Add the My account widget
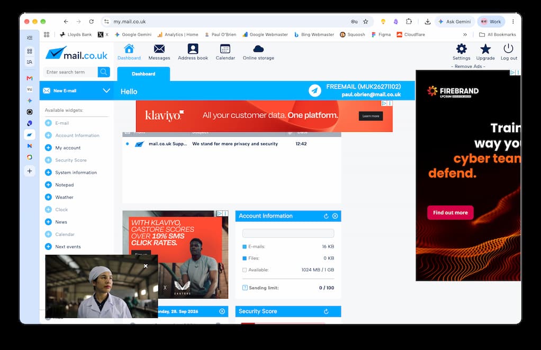 pyautogui.click(x=48, y=148)
